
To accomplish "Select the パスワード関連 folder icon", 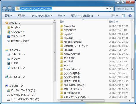I will pos(61,81).
